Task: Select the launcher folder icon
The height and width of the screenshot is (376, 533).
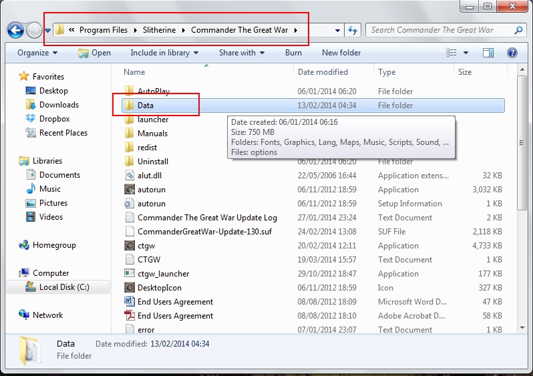Action: coord(129,120)
